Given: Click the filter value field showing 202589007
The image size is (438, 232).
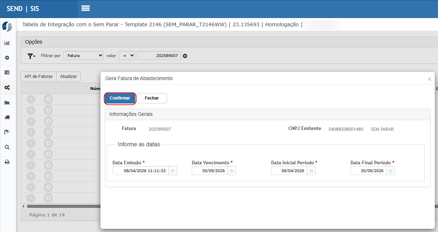Looking at the screenshot, I should 159,56.
